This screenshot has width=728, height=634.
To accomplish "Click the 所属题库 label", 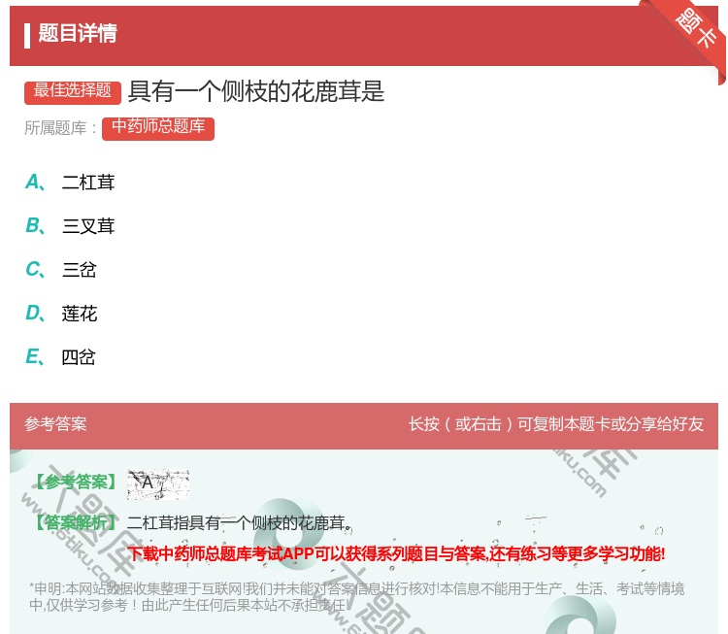I will 60,128.
